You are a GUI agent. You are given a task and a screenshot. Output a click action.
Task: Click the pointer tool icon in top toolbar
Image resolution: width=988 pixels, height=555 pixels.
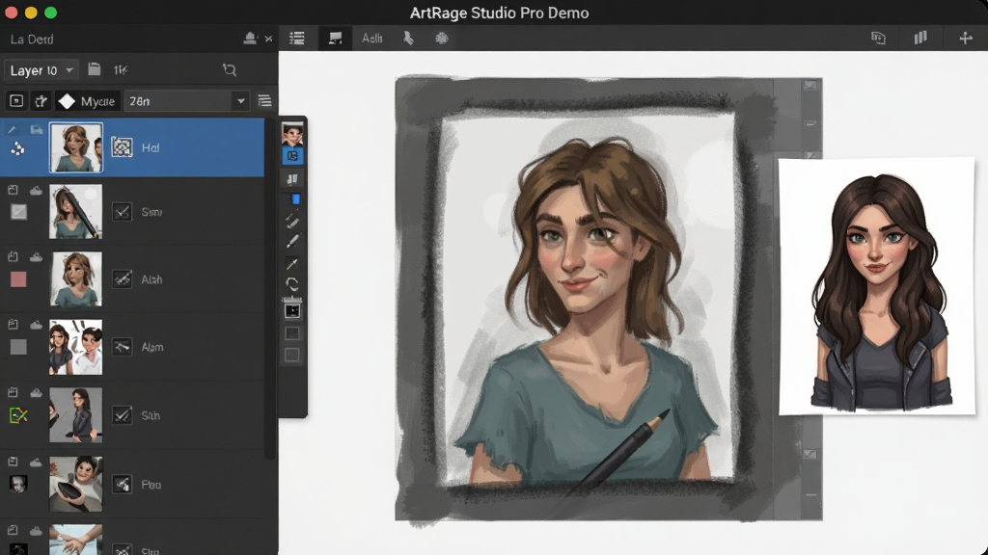coord(408,39)
